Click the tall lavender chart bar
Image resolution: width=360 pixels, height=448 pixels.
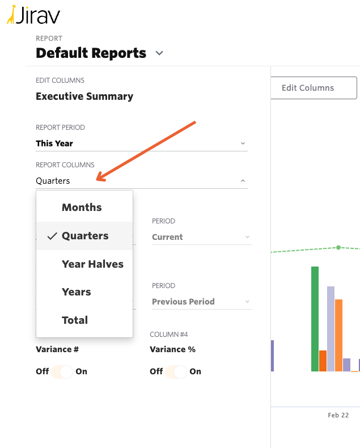tap(331, 329)
